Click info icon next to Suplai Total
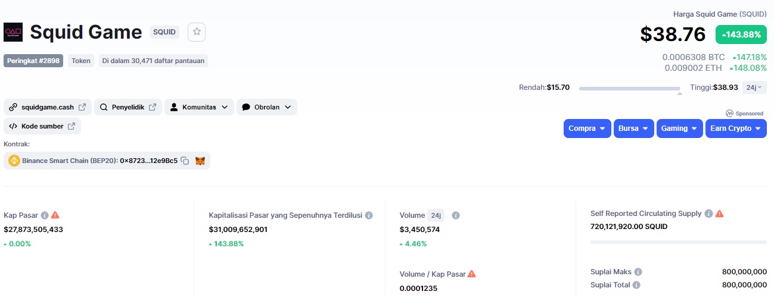Screen dimensions: 774x304 [x=636, y=285]
